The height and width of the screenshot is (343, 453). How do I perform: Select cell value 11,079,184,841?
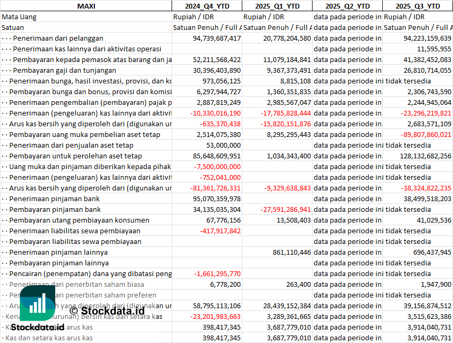(287, 59)
